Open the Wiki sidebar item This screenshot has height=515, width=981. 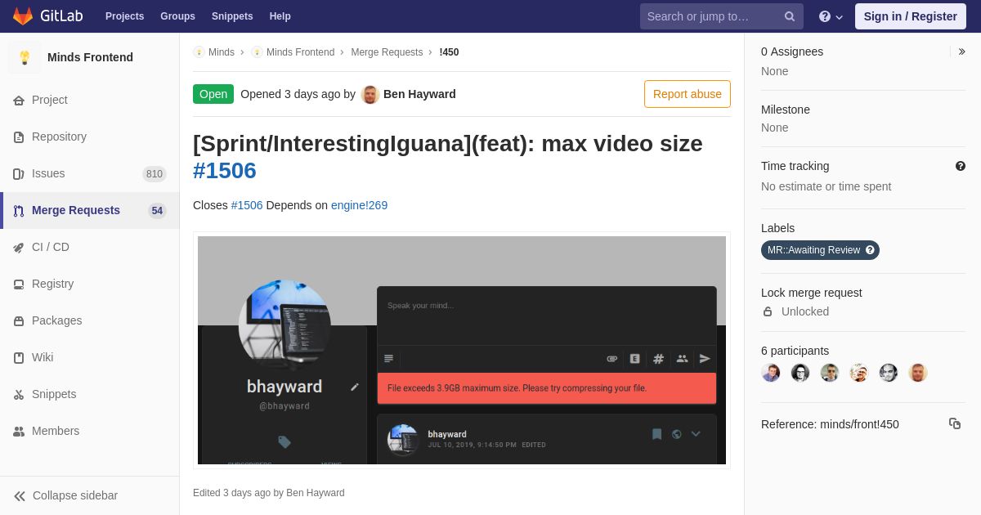[x=90, y=358]
